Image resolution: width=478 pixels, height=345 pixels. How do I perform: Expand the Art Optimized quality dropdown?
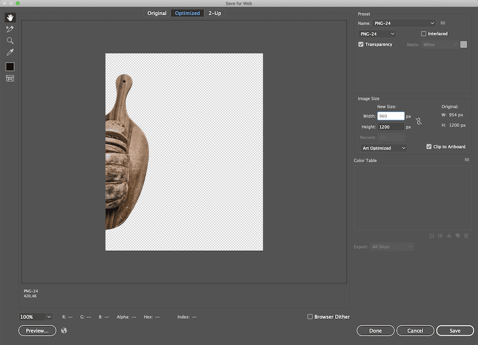pos(384,148)
